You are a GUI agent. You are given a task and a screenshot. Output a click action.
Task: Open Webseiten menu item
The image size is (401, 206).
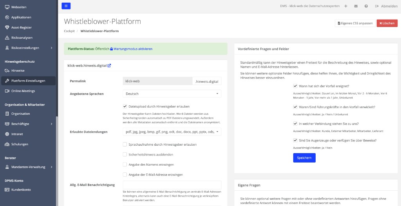pos(28,7)
